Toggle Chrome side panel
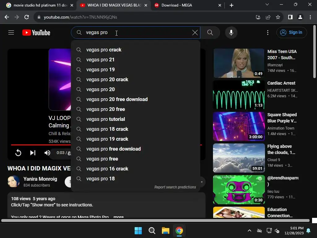 (x=290, y=17)
